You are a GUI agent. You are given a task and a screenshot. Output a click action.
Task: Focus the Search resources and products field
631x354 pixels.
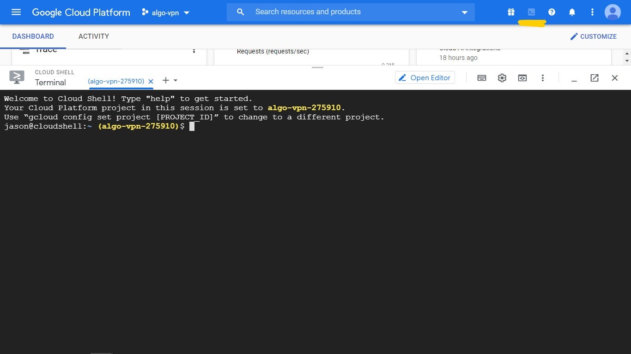(x=351, y=12)
